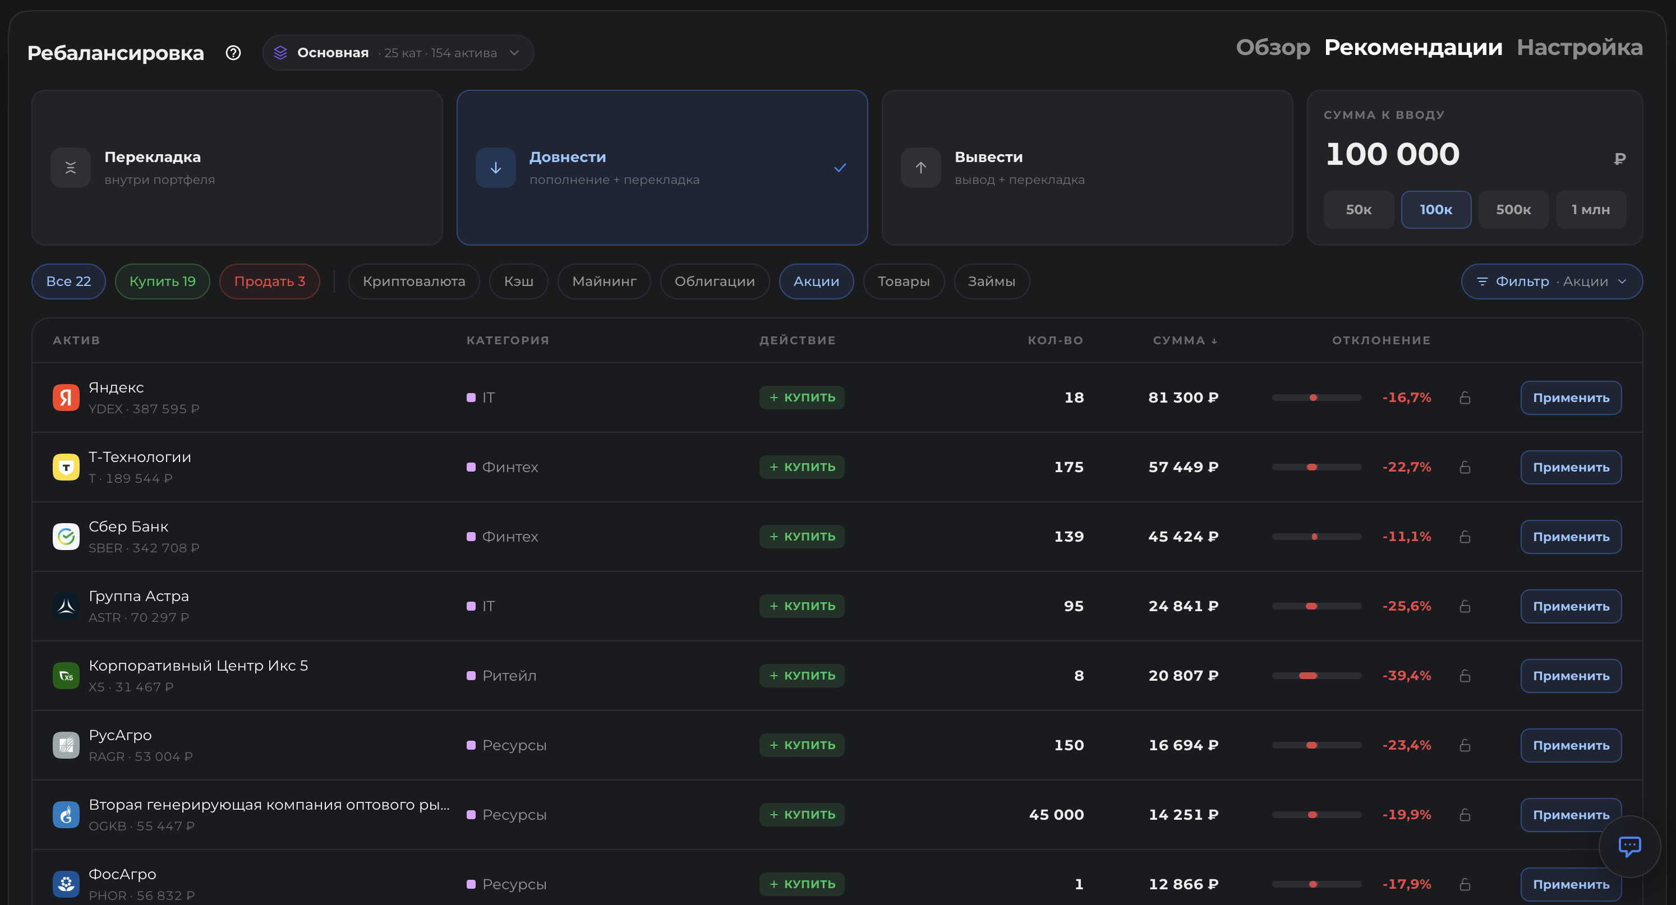Set amount to 1 млн preset
The height and width of the screenshot is (905, 1676).
coord(1590,210)
